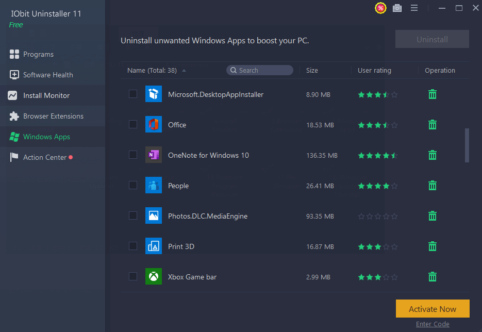Viewport: 482px width, 332px height.
Task: Click trash icon for Print 3D
Action: tap(432, 246)
